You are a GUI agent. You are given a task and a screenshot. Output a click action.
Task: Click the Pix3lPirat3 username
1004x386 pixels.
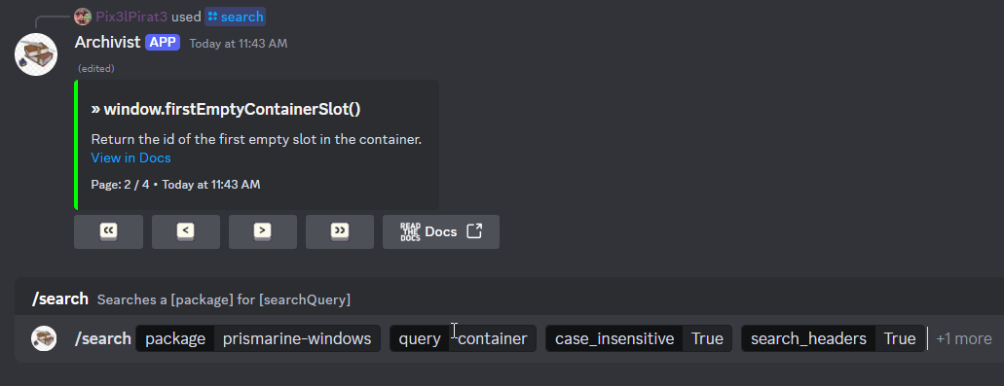click(x=131, y=17)
